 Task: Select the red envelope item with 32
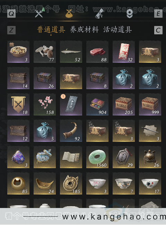click(x=124, y=52)
